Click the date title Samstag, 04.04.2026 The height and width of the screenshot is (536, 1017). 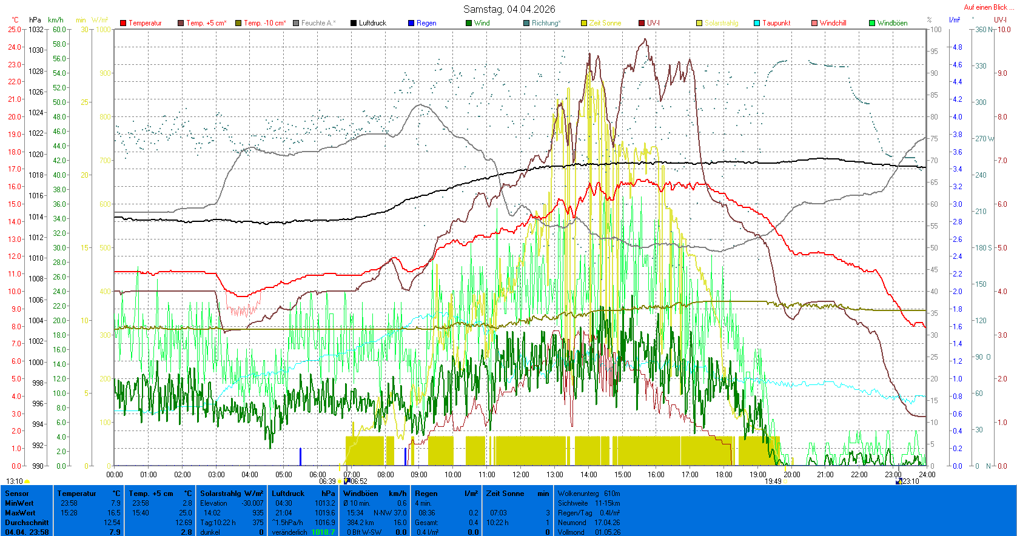(509, 9)
